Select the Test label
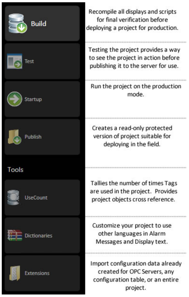 29,61
